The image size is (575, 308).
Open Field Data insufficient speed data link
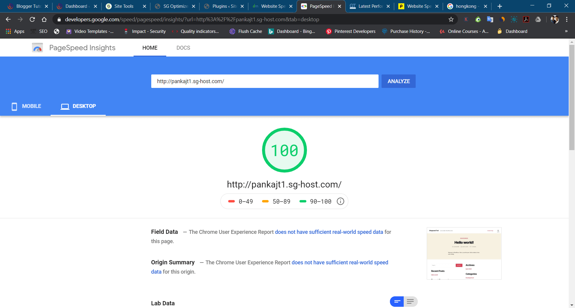coord(329,232)
